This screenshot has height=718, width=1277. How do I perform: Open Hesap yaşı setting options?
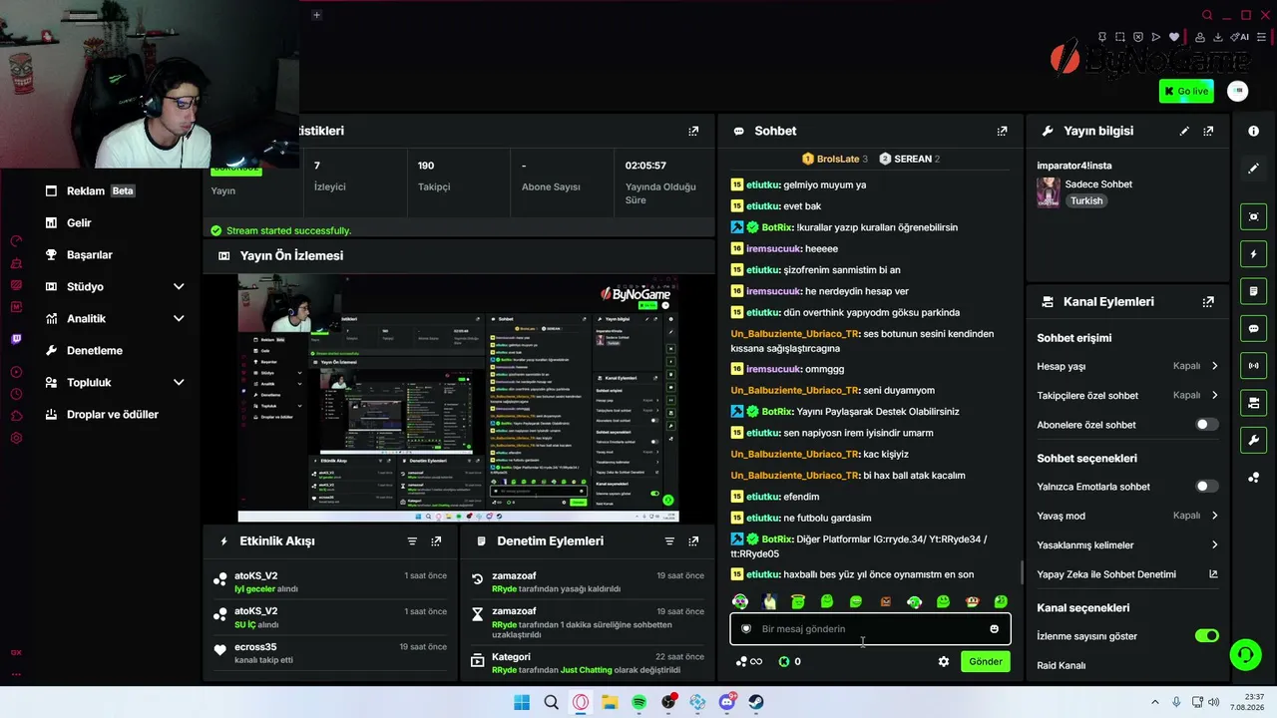[x=1127, y=366]
